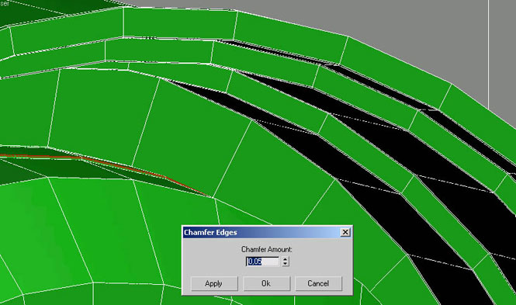This screenshot has width=516, height=305.
Task: Confirm the chamfer with the Ok button
Action: pyautogui.click(x=266, y=283)
